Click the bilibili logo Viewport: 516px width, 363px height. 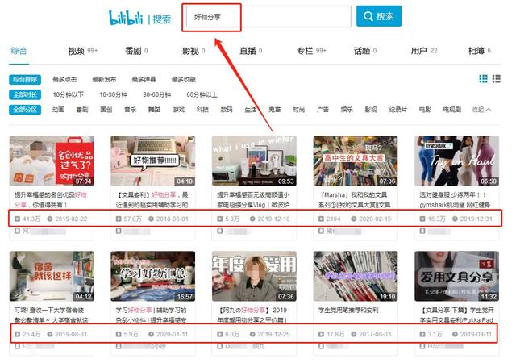coord(128,17)
